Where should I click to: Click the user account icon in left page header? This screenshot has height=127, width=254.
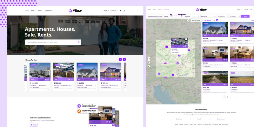point(124,11)
